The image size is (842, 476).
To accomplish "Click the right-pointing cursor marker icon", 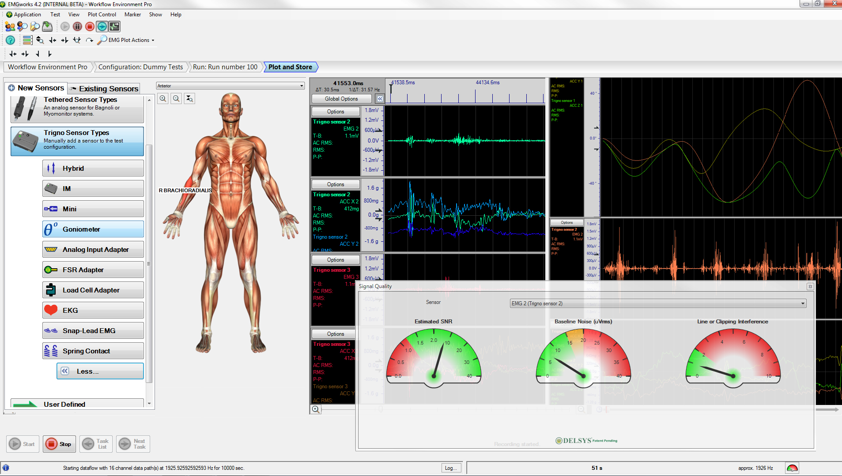I will click(49, 54).
